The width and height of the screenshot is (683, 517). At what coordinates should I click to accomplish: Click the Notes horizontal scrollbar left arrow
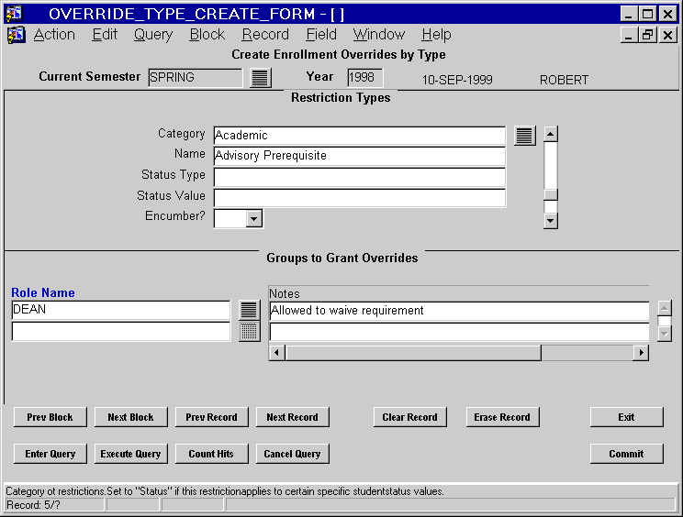277,352
